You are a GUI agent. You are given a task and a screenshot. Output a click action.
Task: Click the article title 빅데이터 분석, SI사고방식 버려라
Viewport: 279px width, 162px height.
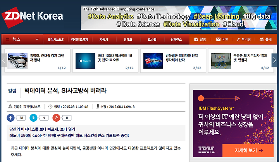65,91
